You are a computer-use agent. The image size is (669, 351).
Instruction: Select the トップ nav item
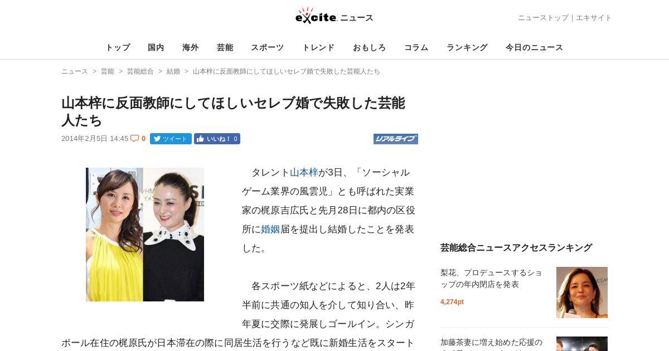pos(118,47)
